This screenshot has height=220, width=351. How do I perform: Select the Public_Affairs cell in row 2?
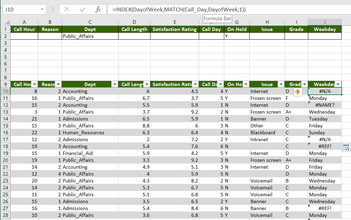[90, 36]
